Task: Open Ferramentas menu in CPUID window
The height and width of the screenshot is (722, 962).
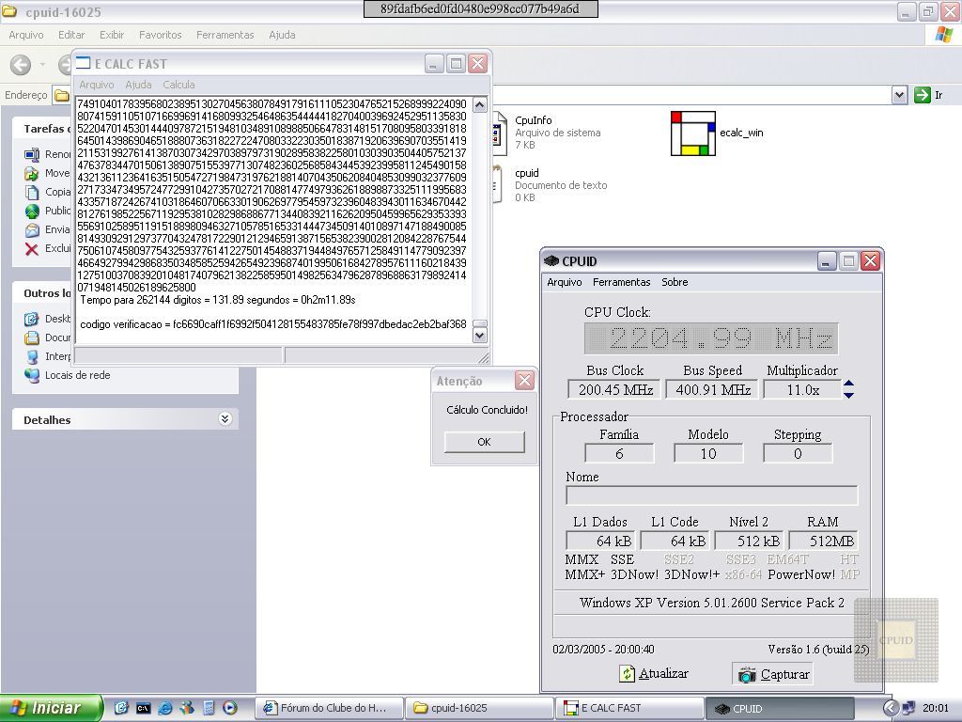Action: pyautogui.click(x=622, y=282)
